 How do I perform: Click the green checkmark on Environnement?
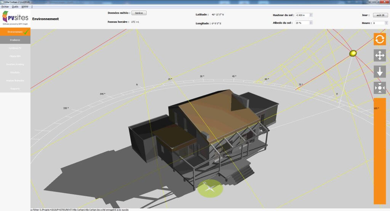coord(26,32)
